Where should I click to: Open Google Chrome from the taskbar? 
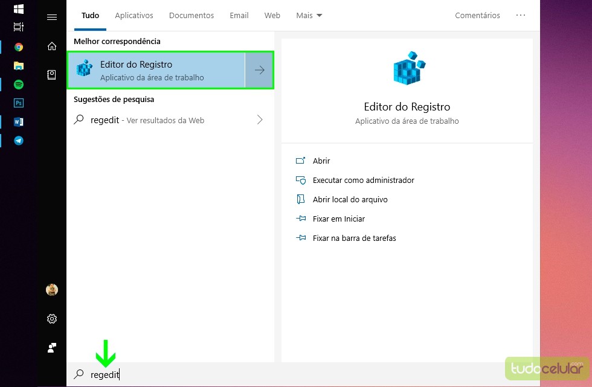[x=19, y=47]
